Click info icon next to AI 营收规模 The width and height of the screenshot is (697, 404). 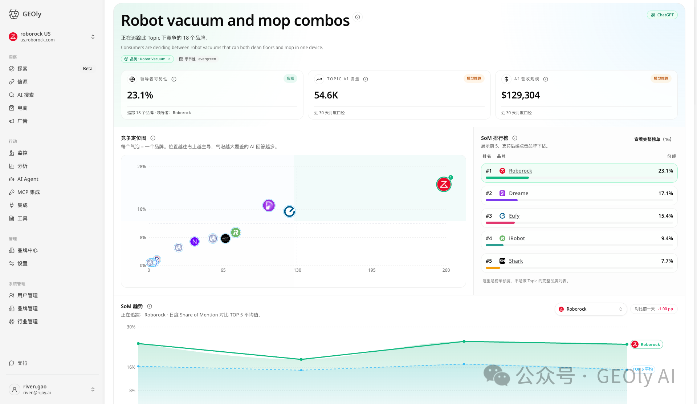(x=546, y=79)
